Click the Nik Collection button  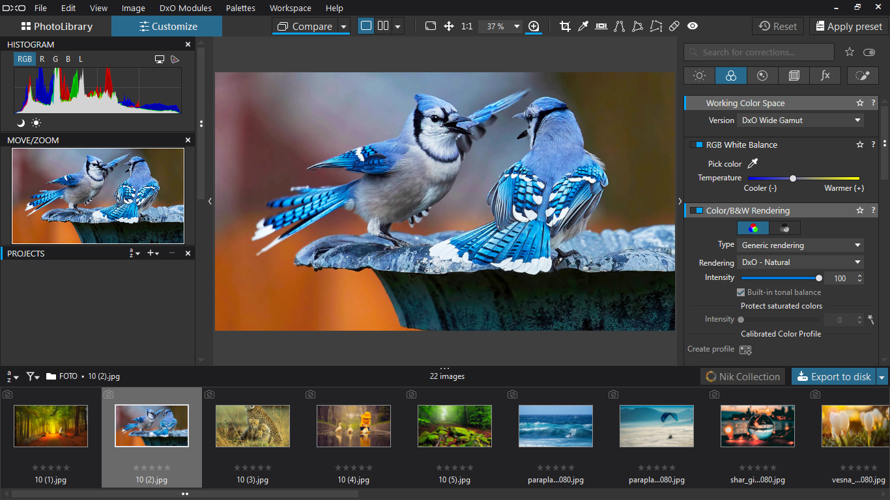743,377
